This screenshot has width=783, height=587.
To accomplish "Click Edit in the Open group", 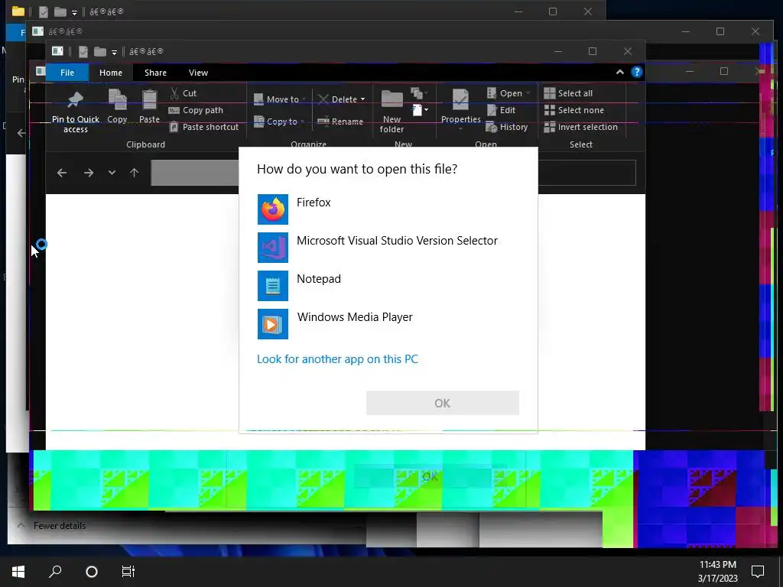I will coord(501,110).
